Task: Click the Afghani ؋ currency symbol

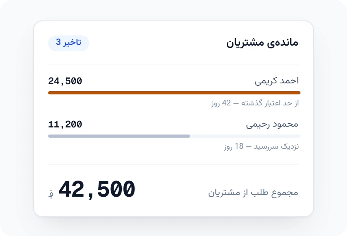Action: [x=51, y=194]
